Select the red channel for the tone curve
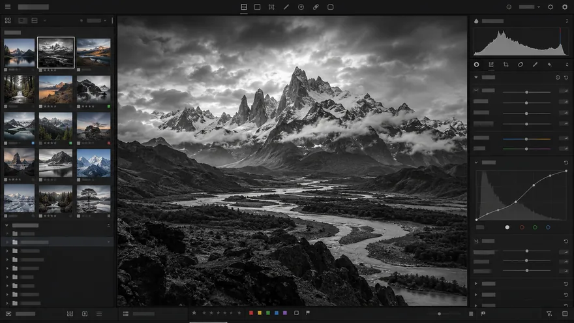Viewport: 574px width, 323px height. pos(522,228)
